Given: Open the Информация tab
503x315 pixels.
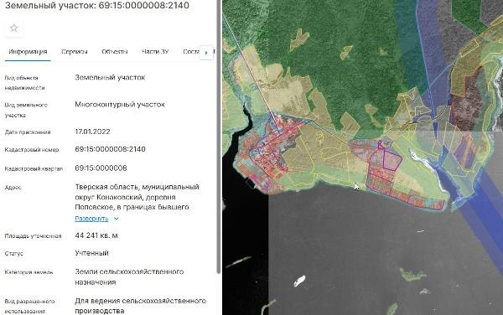Looking at the screenshot, I should tap(28, 52).
